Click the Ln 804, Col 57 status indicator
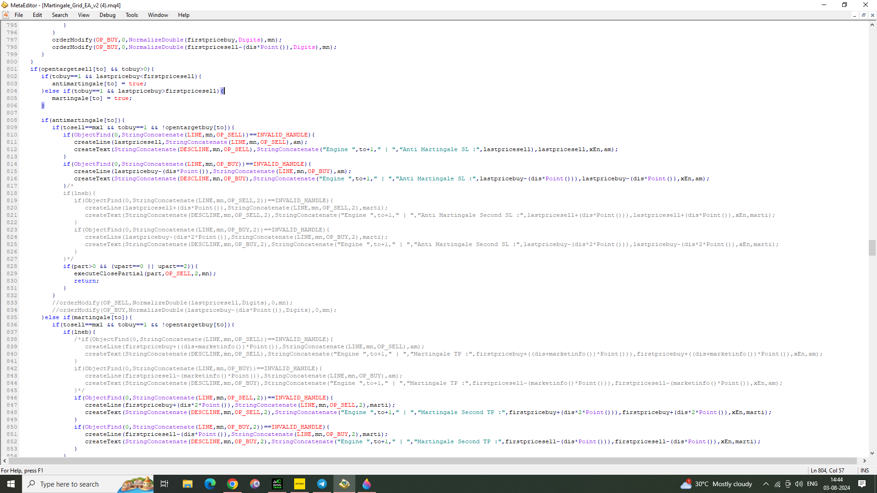 827,470
